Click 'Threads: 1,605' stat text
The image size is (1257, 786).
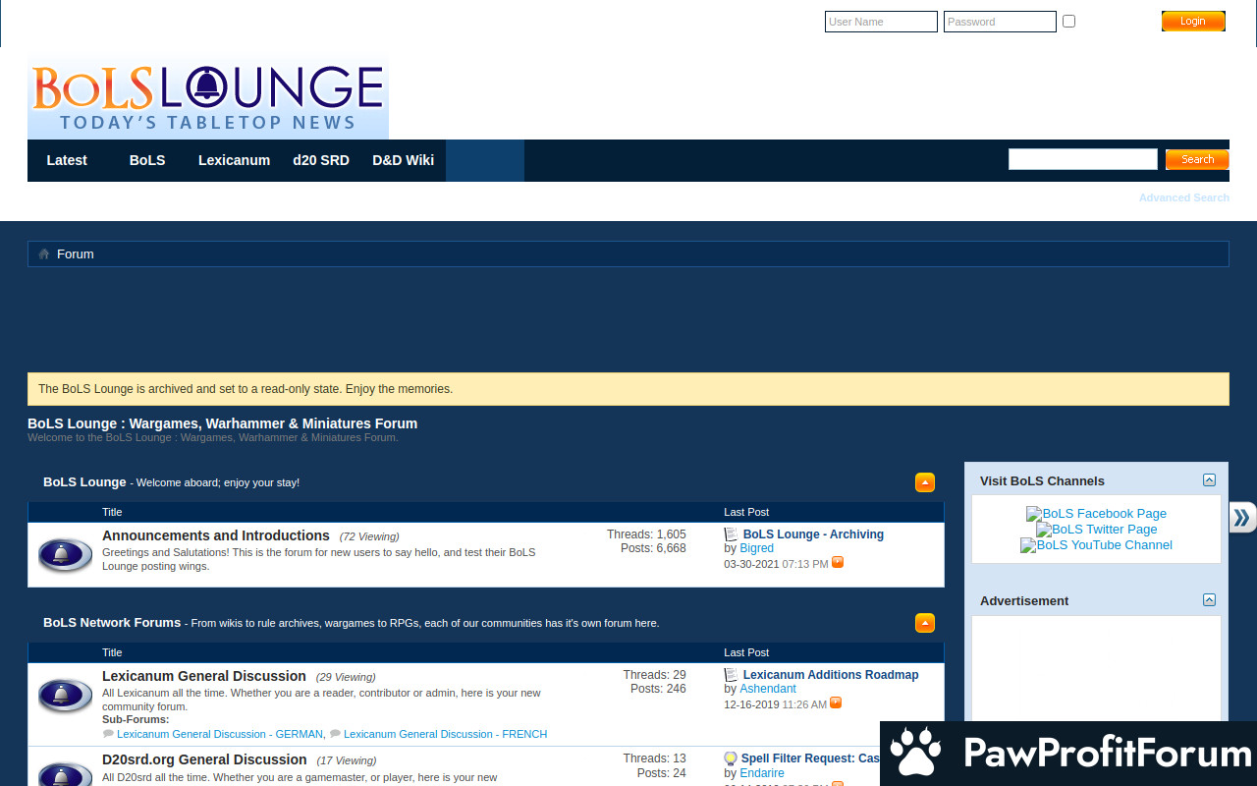[646, 534]
